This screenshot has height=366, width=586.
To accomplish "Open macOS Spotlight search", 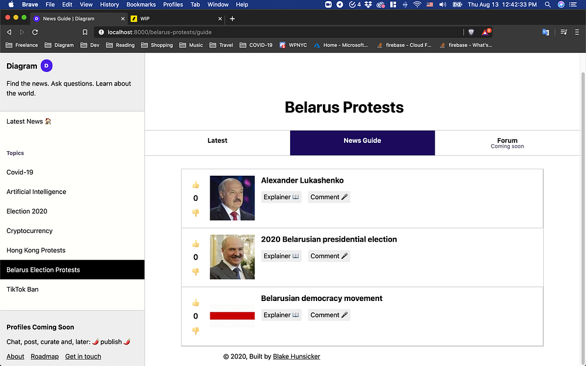I will (547, 5).
